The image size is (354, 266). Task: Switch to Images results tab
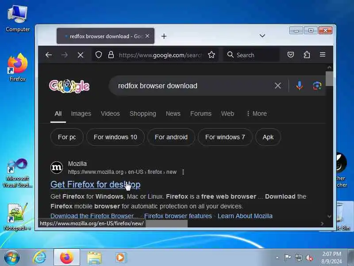pos(81,113)
